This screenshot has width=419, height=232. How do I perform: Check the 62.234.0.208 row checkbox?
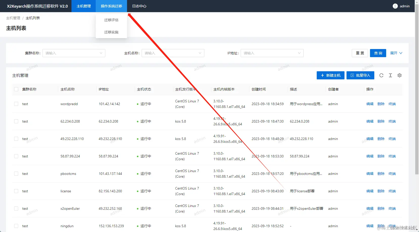(16, 121)
